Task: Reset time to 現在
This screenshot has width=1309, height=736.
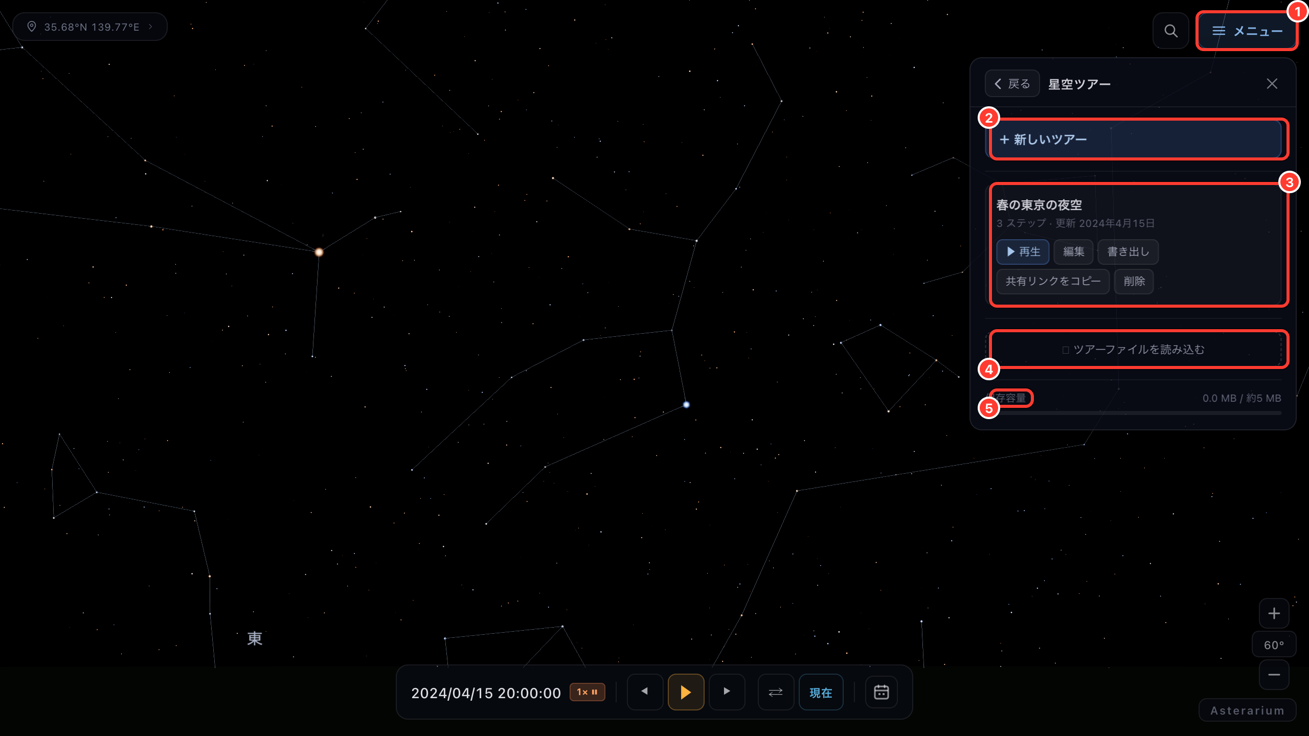Action: (821, 693)
